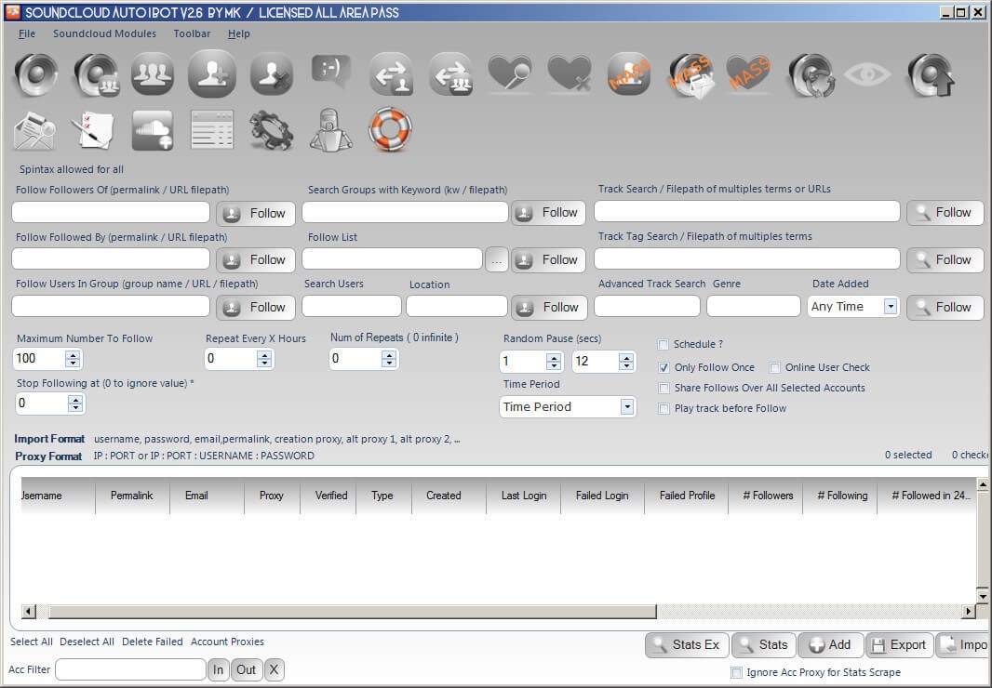Click the speaker with upload arrow icon

pyautogui.click(x=930, y=75)
